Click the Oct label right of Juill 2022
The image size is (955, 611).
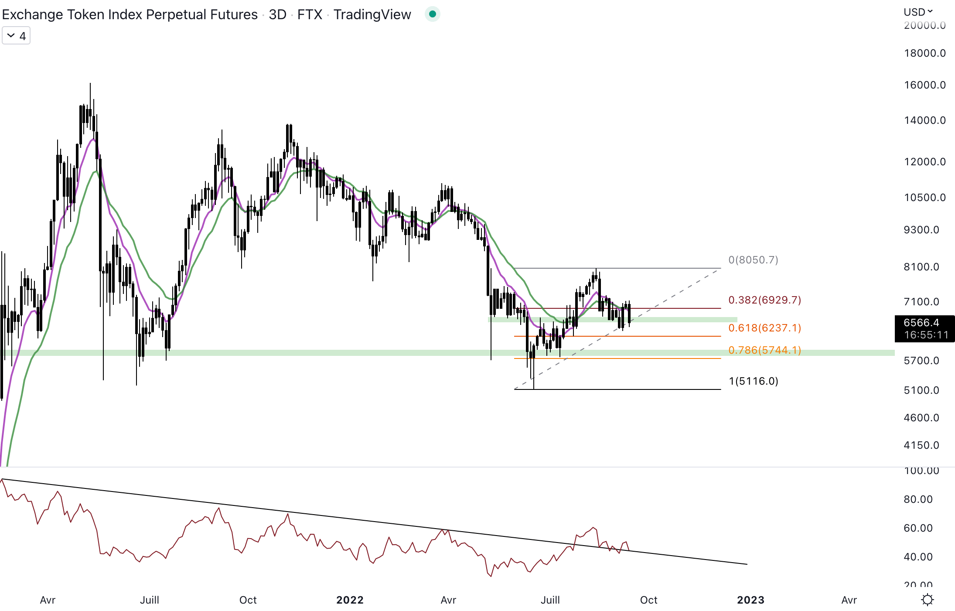(648, 600)
